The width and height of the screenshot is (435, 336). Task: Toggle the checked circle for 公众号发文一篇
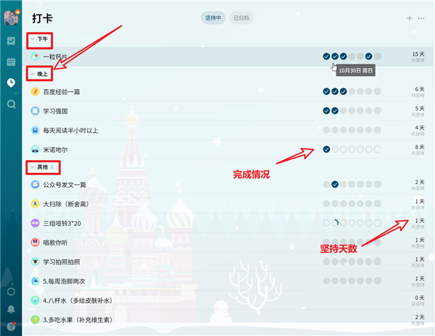coord(335,184)
